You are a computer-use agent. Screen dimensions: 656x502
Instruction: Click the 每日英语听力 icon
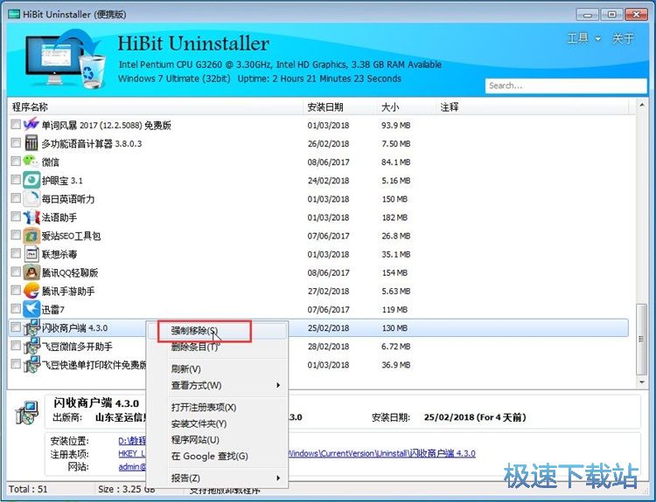[31, 198]
